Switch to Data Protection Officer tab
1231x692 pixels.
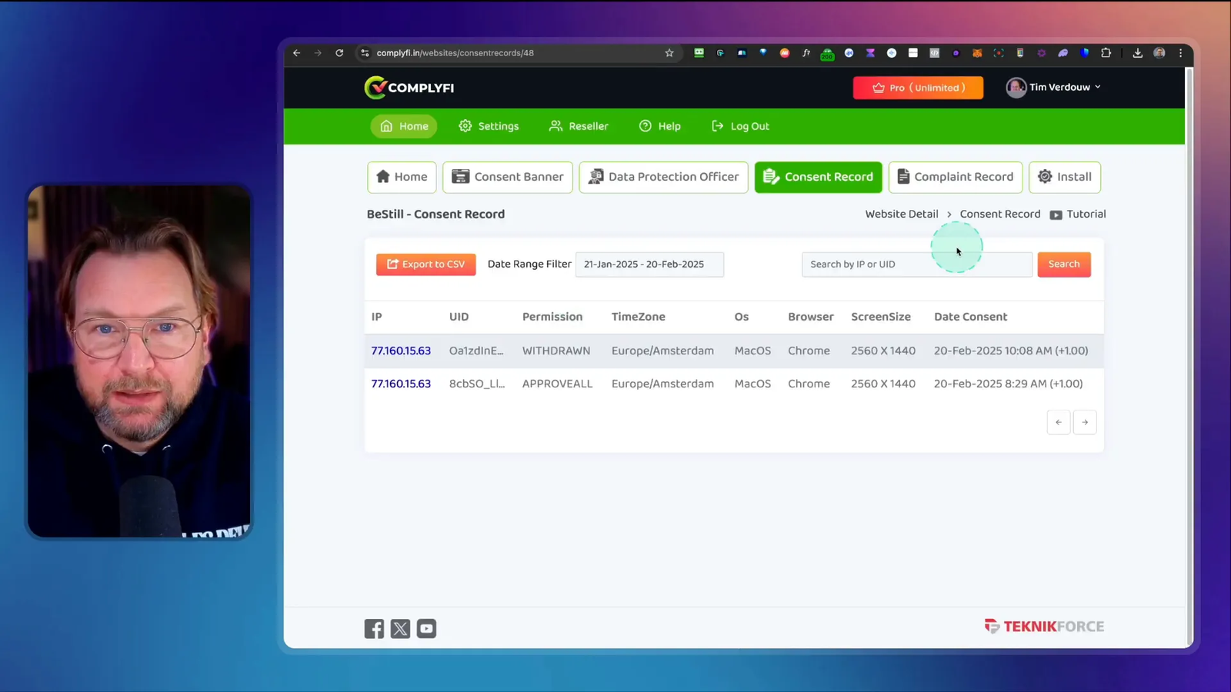tap(663, 177)
